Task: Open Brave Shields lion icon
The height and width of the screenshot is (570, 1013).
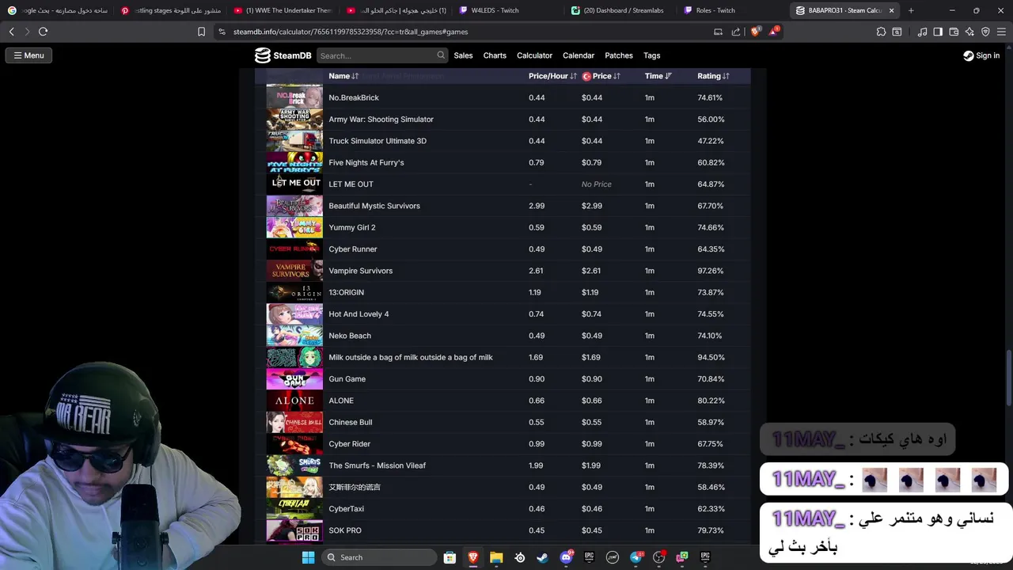Action: (755, 32)
